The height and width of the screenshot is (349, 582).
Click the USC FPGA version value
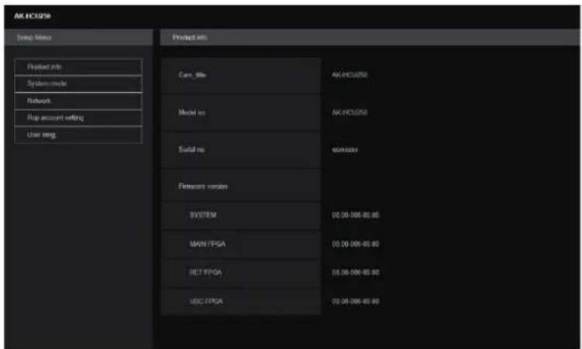pyautogui.click(x=356, y=302)
